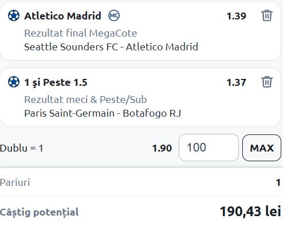Image resolution: width=283 pixels, height=227 pixels.
Task: Click the 1.39 odds value
Action: click(237, 16)
